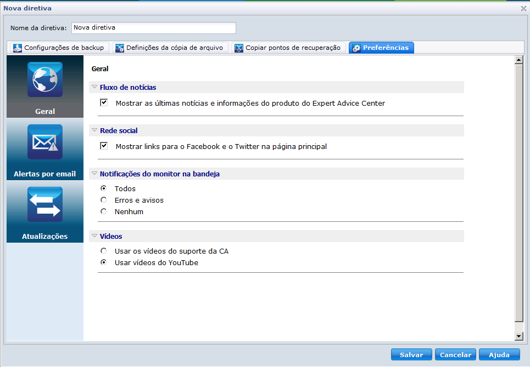Open Alertas por email envelope icon

[44, 141]
